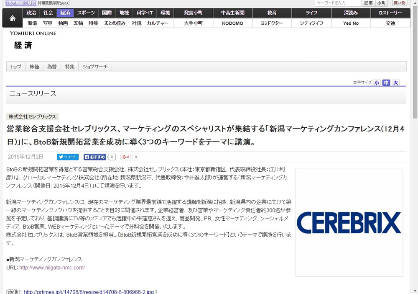The height and width of the screenshot is (294, 418).
Task: Share the article via Google +1 button
Action: click(x=126, y=157)
